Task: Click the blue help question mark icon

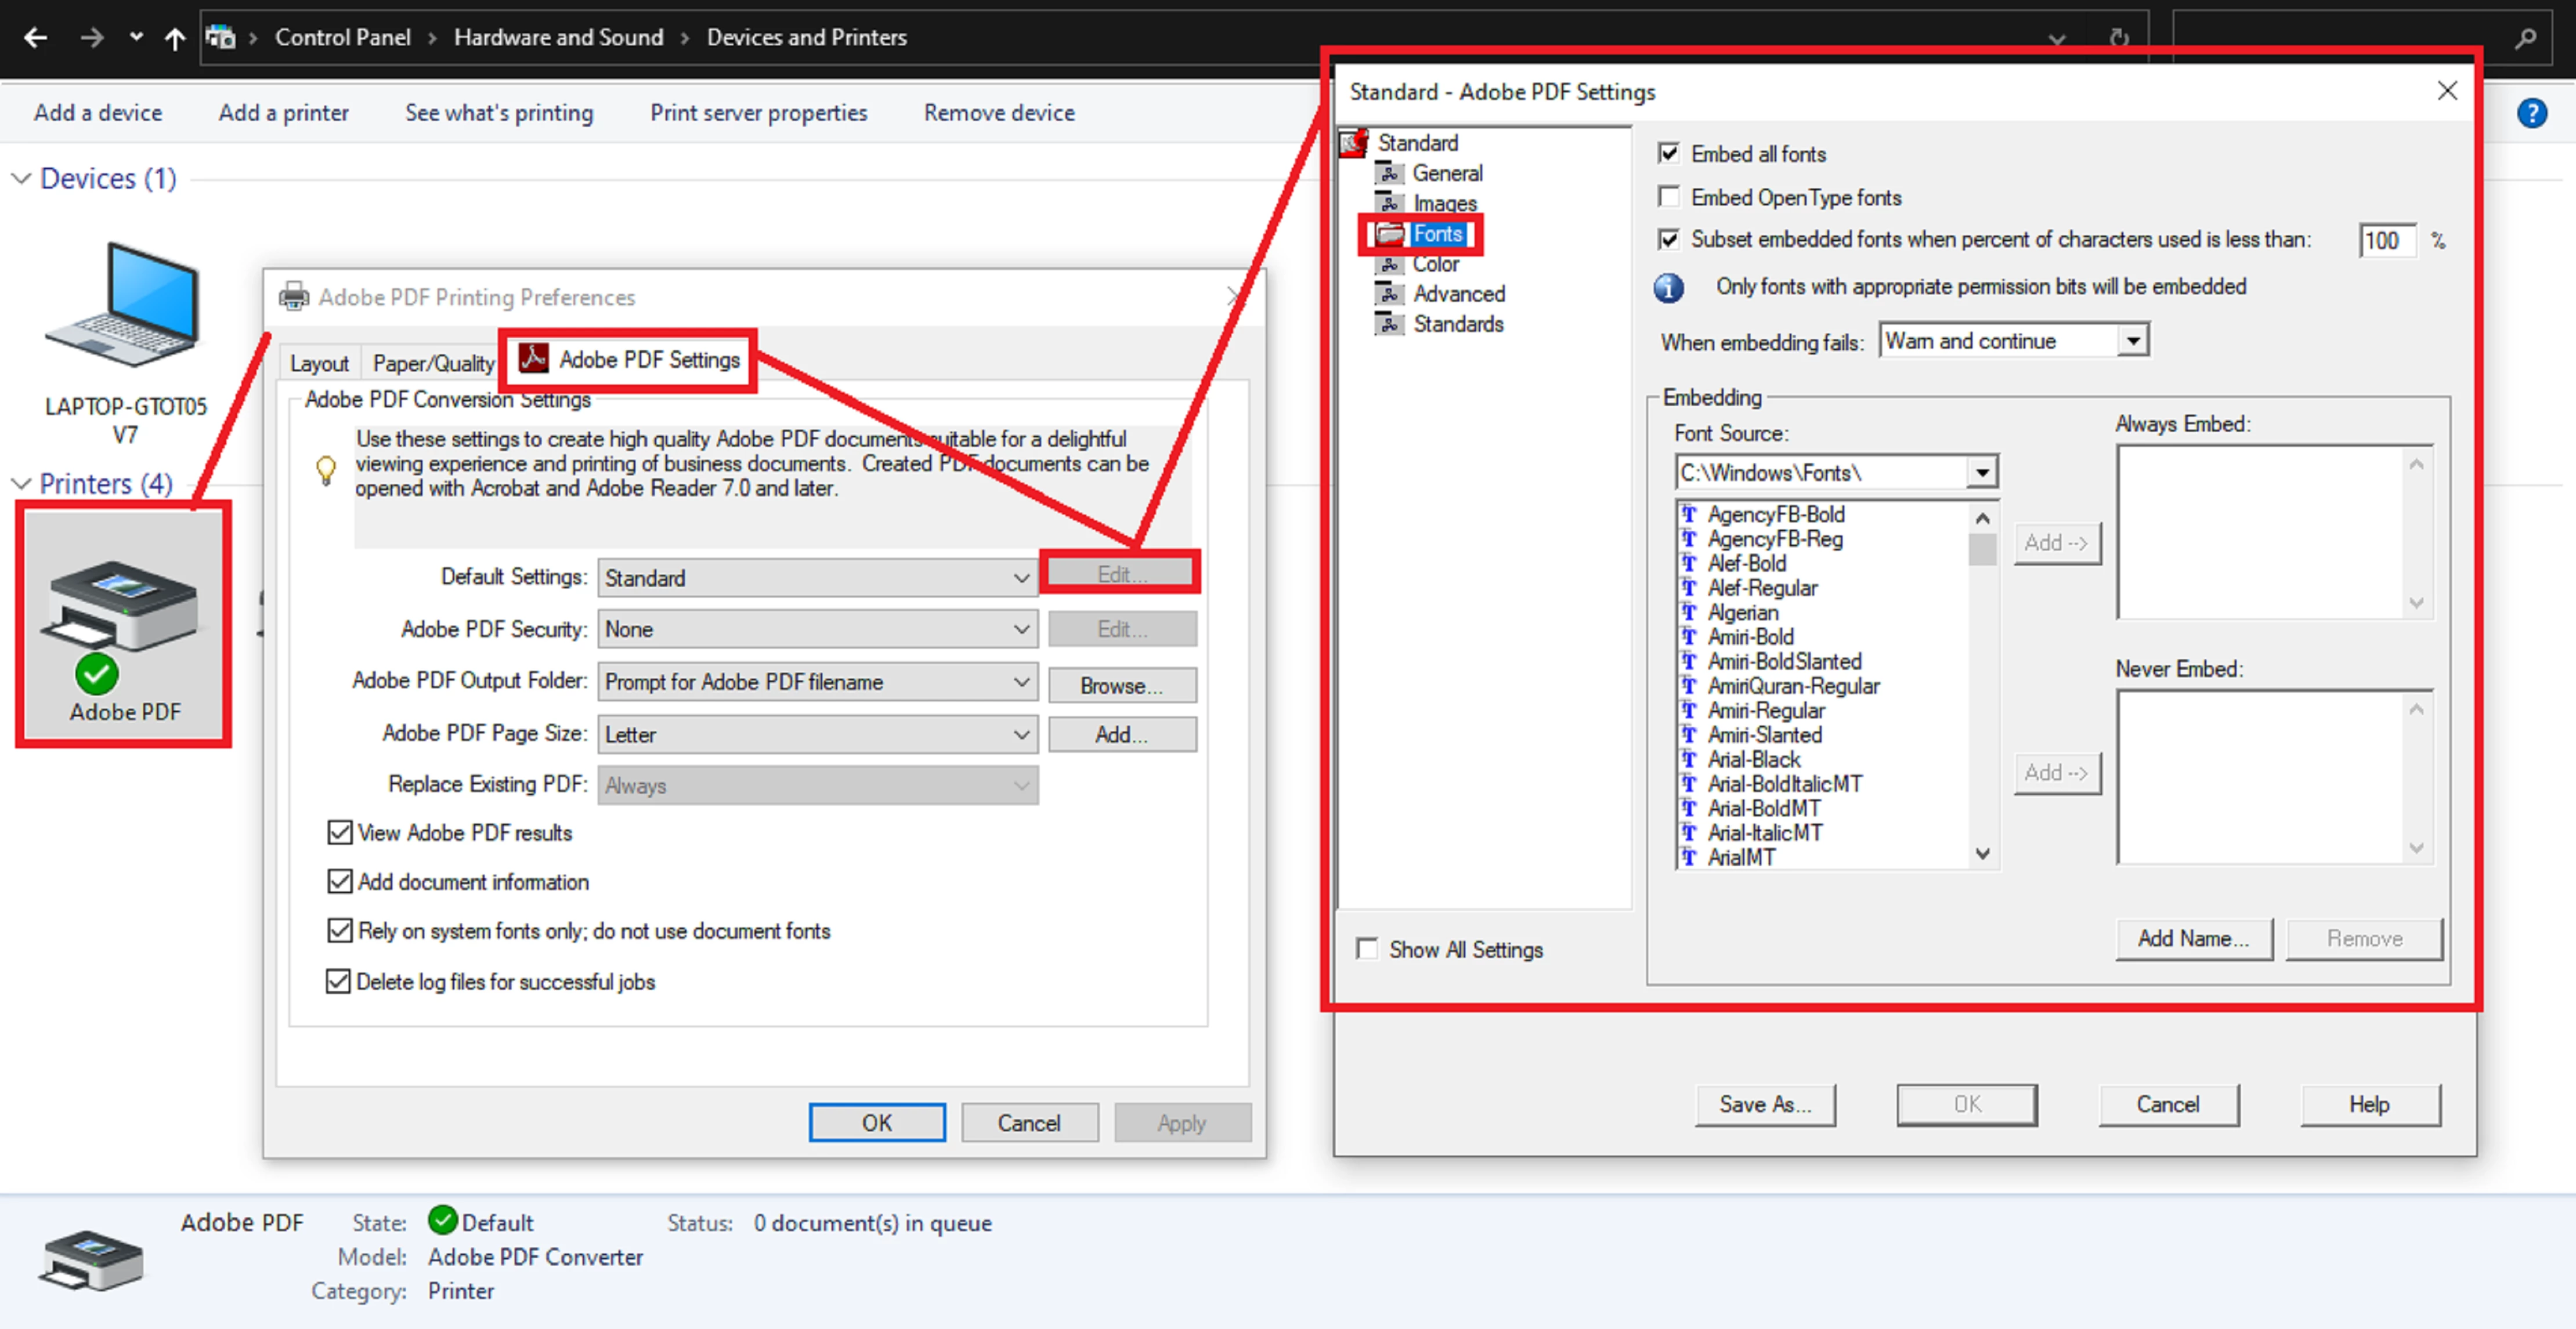Action: [2531, 113]
